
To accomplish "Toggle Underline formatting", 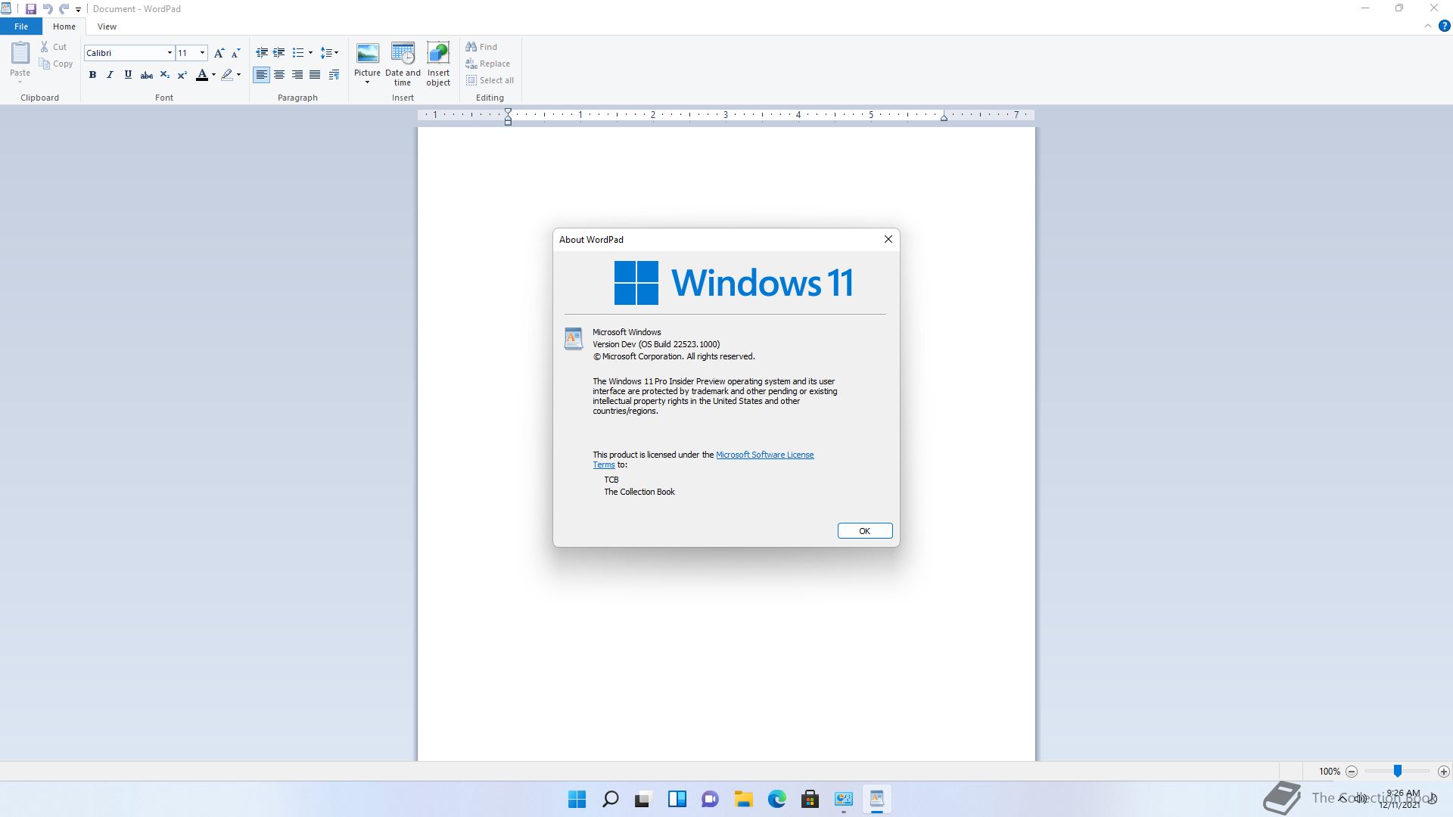I will click(x=128, y=75).
